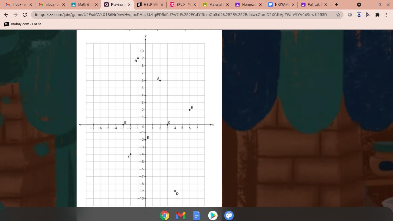The image size is (393, 221).
Task: Switch to the HELP ME Brainly tab
Action: [x=150, y=5]
